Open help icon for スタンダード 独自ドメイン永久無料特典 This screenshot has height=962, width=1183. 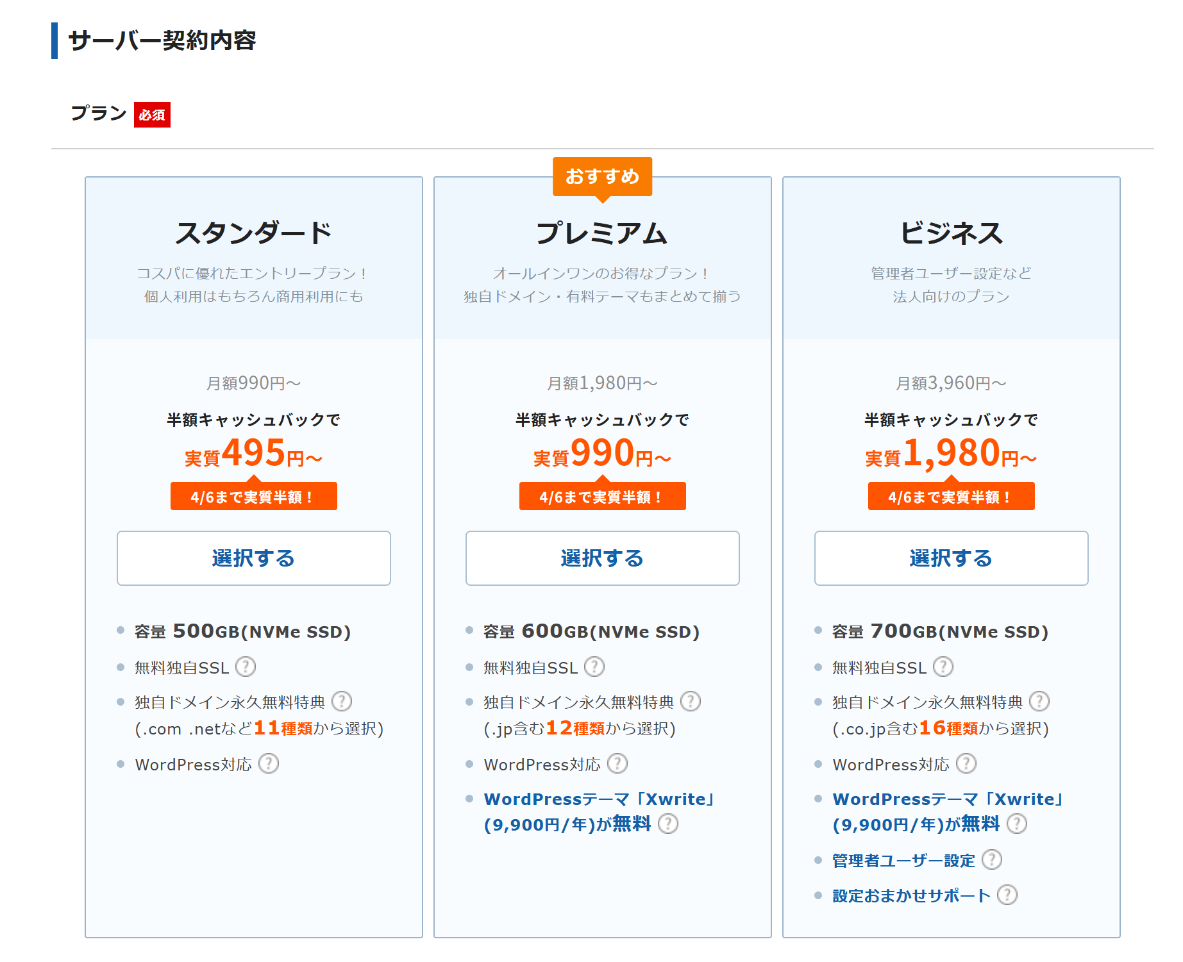tap(342, 702)
